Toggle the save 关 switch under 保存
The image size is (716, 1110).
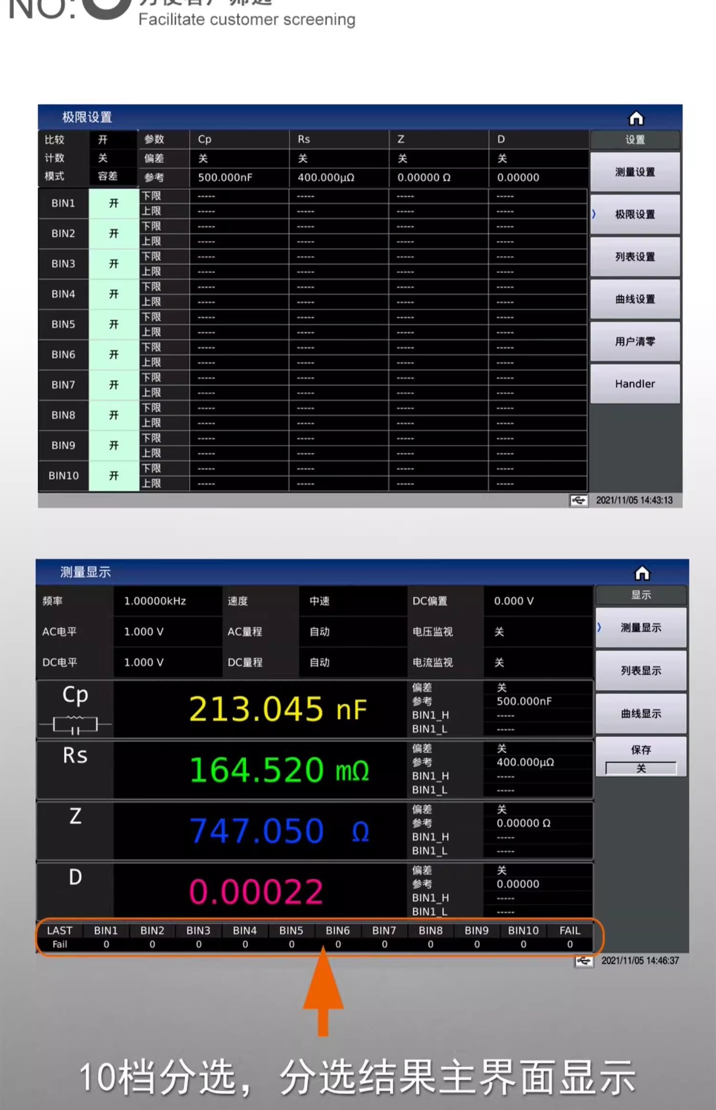coord(641,768)
